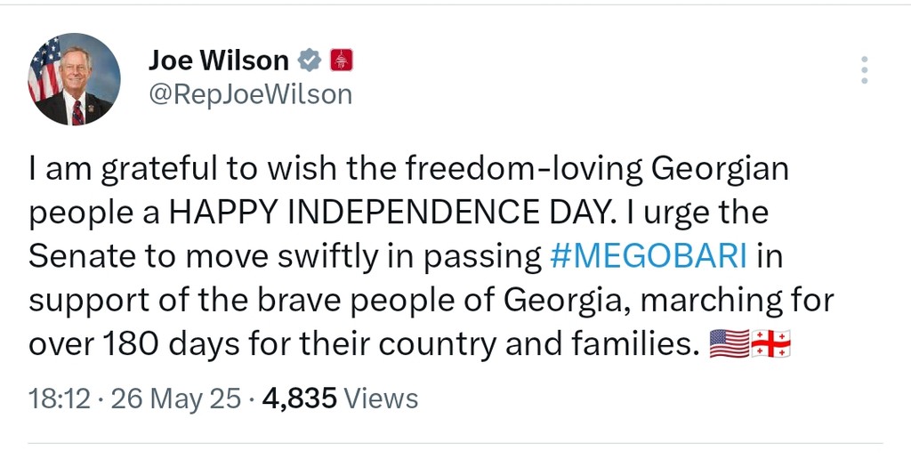Click the Views label
This screenshot has width=911, height=459.
[x=381, y=399]
